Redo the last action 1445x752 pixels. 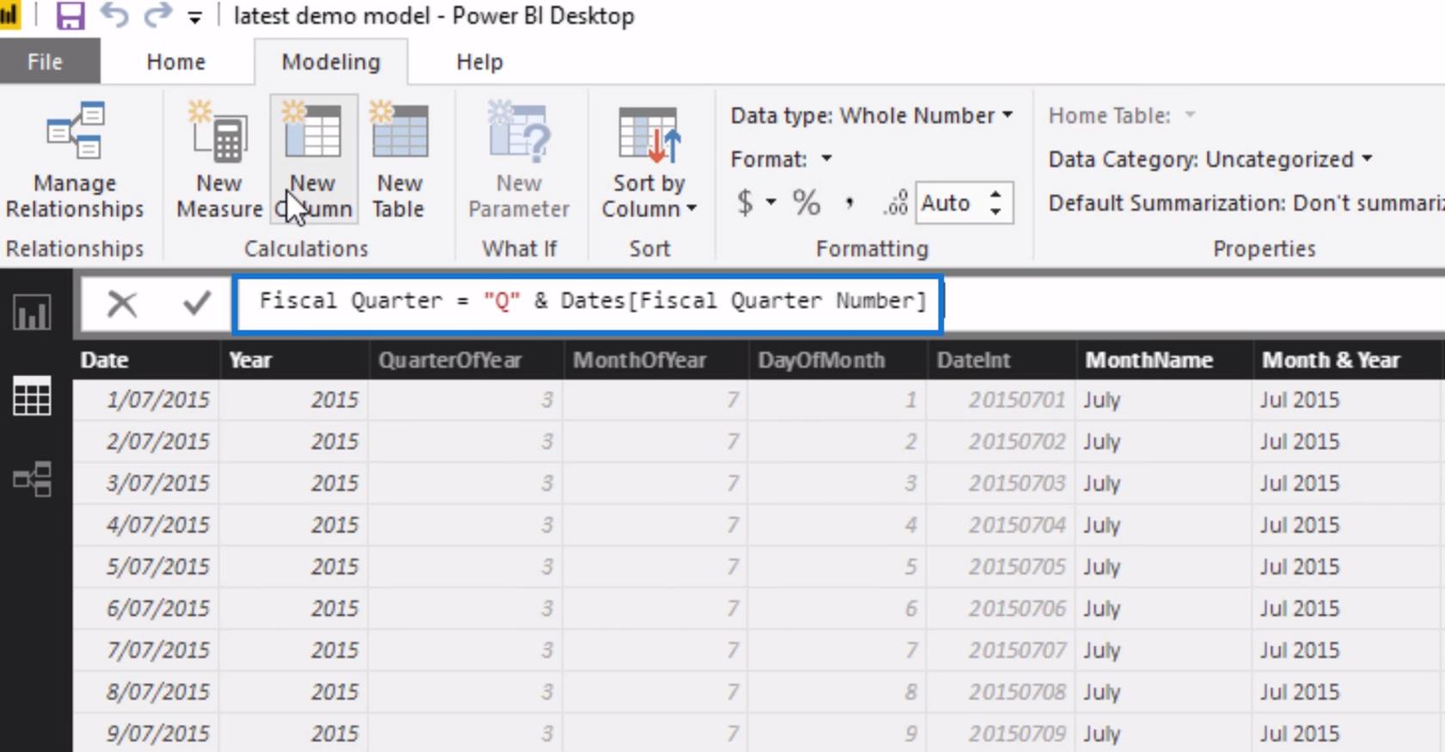coord(157,15)
